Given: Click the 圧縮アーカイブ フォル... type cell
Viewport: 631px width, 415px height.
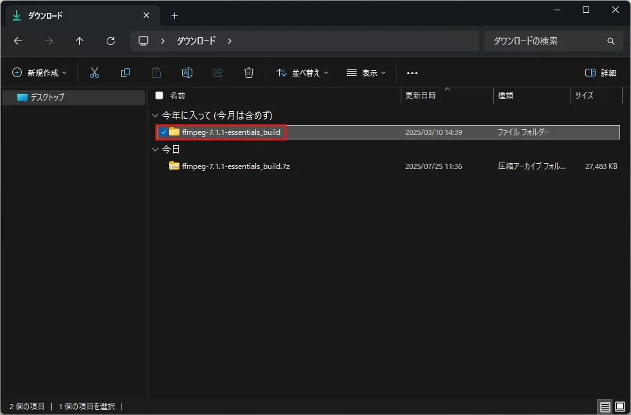Looking at the screenshot, I should point(531,166).
